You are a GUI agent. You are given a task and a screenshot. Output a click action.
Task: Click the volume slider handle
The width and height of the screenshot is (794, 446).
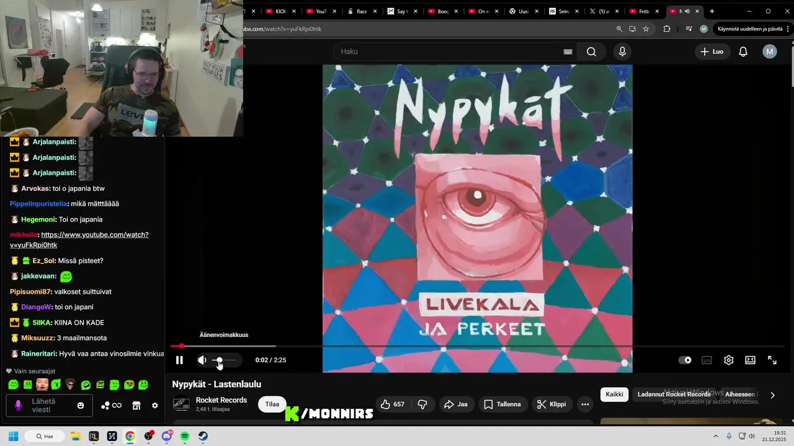(218, 360)
